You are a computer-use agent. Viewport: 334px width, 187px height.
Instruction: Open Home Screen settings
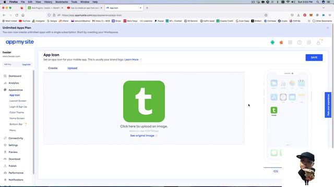[x=17, y=118]
